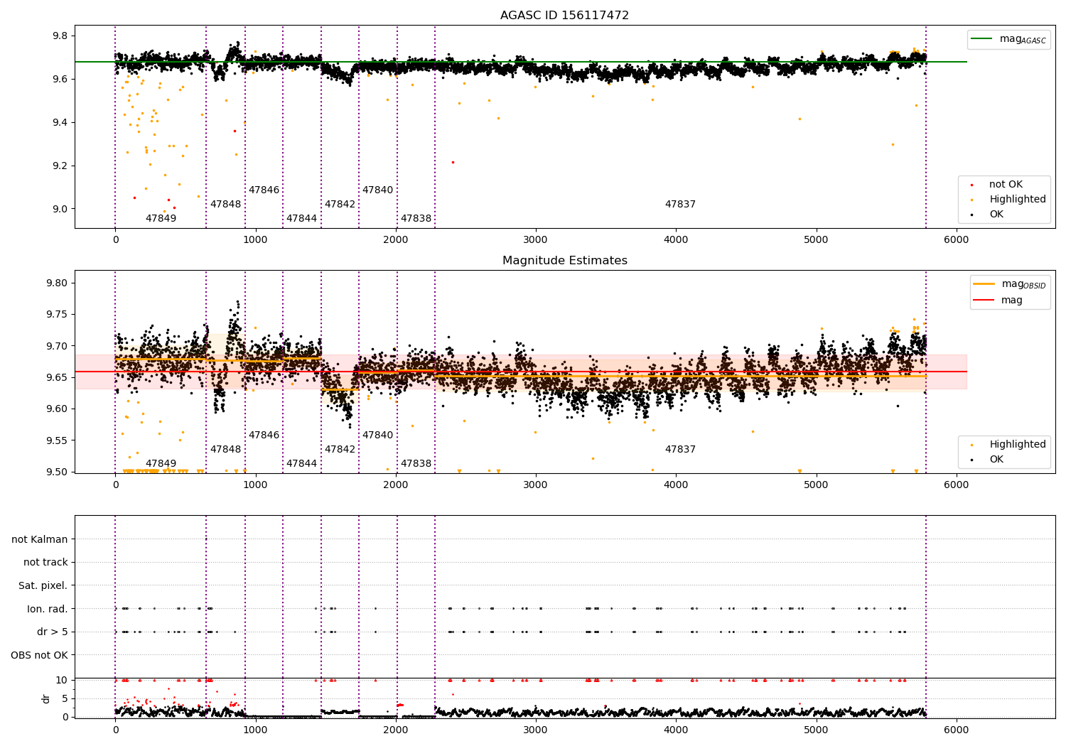The height and width of the screenshot is (746, 1066).
Task: Click the "OBS not OK" axis label
Action: (39, 656)
